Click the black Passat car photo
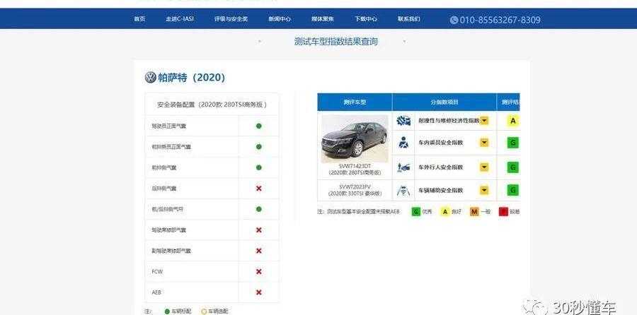637x315 pixels. [x=355, y=139]
